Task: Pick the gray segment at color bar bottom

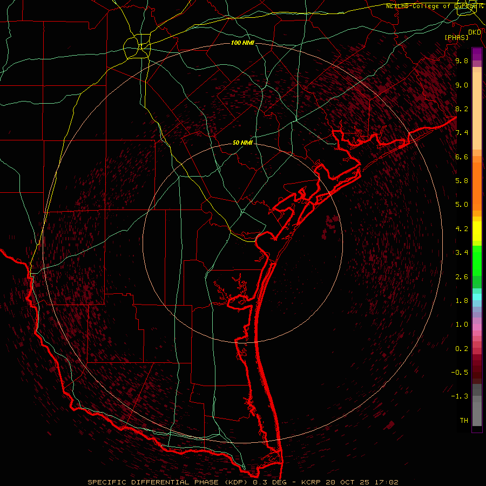Action: pyautogui.click(x=477, y=414)
